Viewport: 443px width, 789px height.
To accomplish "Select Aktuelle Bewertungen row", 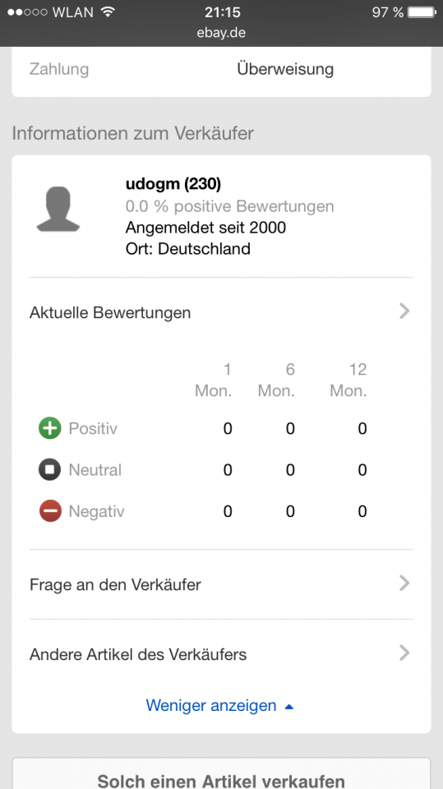I will coord(222,312).
